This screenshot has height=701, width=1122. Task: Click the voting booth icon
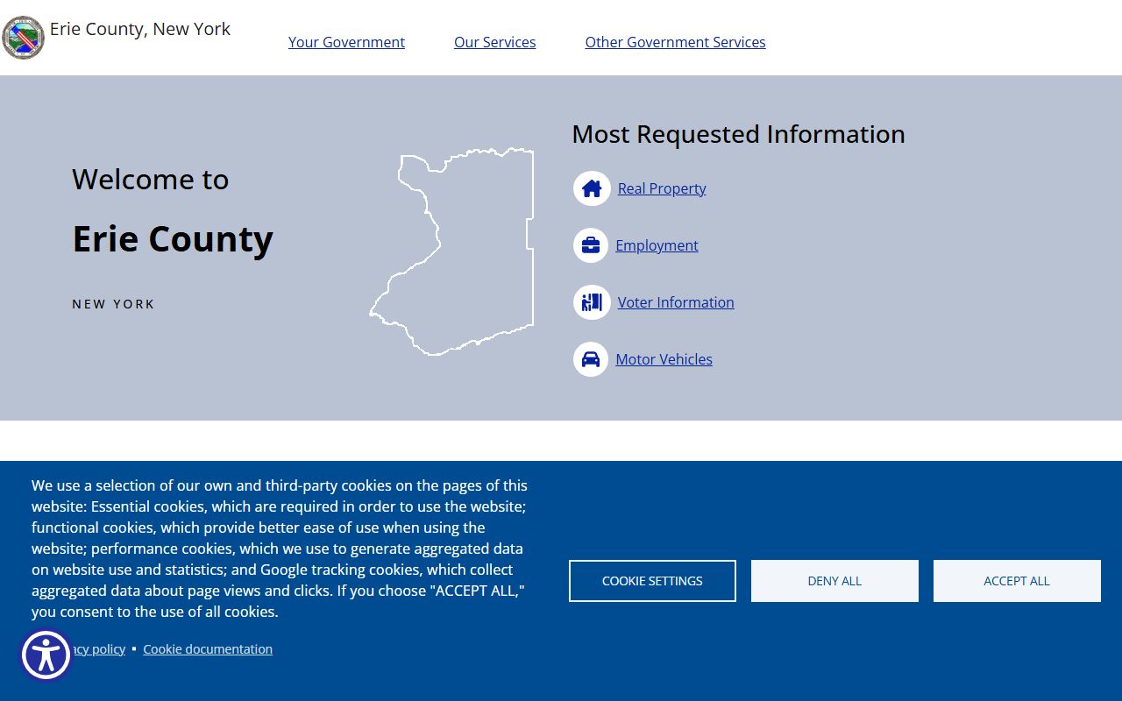pos(592,302)
